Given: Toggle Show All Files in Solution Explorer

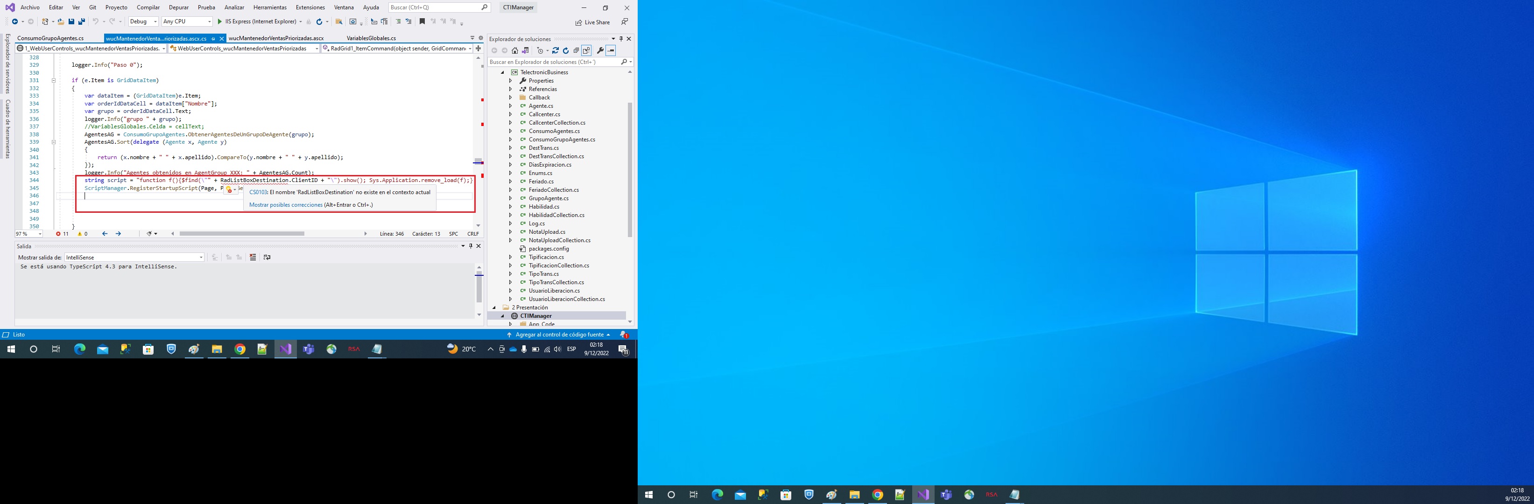Looking at the screenshot, I should point(586,50).
